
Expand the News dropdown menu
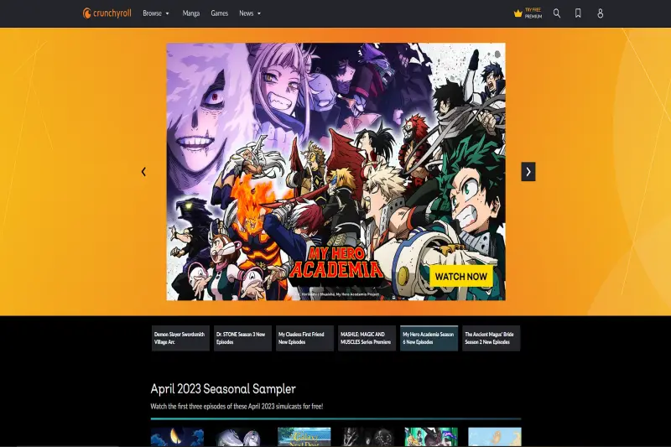250,13
